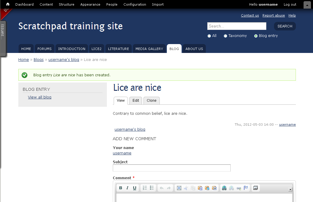Screen dimensions: 313x202
Task: Insert an anchor with the flag icon
Action: coord(246,188)
